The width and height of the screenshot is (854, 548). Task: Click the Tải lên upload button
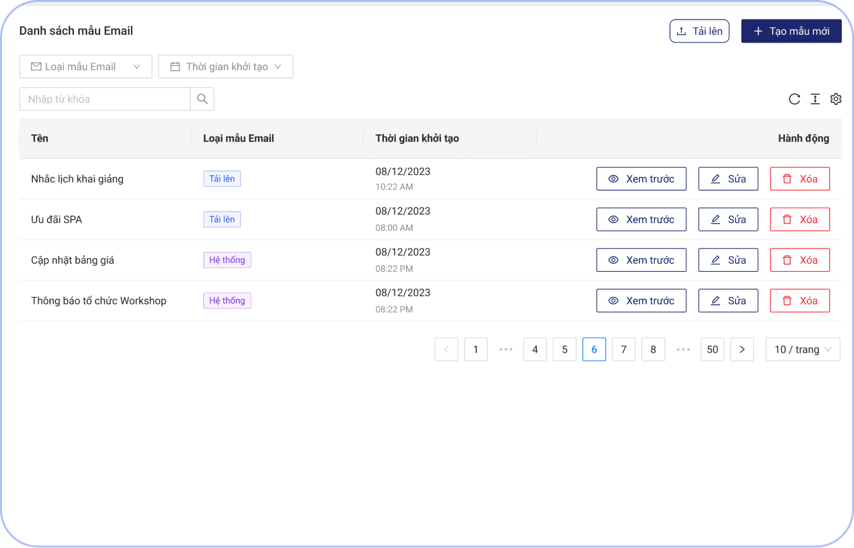point(699,31)
